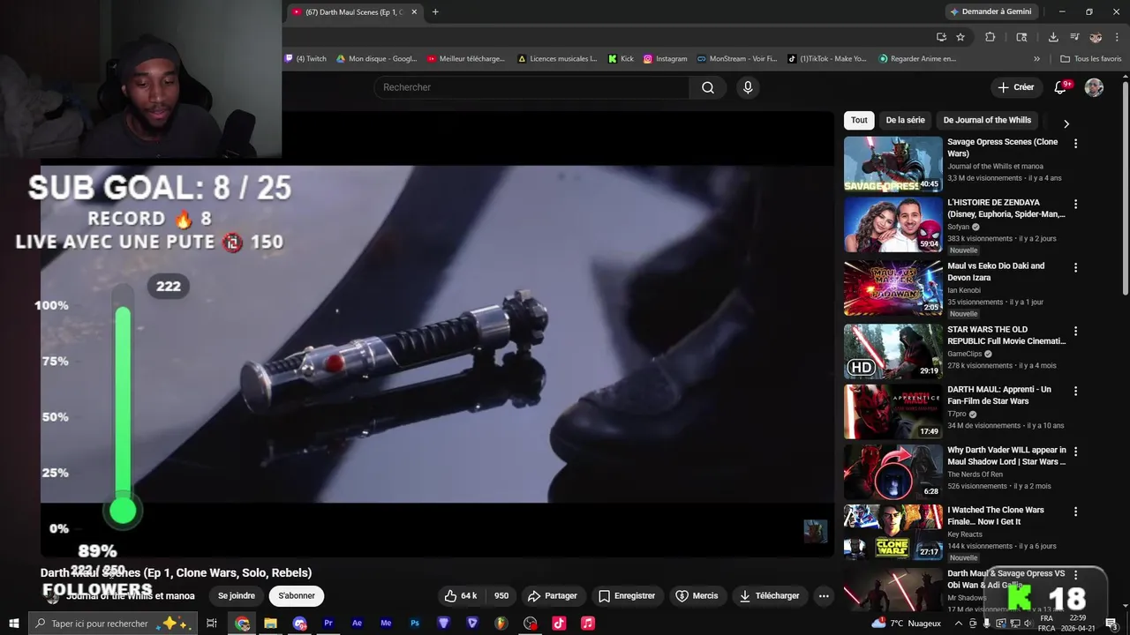
Task: Open the YouTube notifications bell
Action: (1061, 87)
